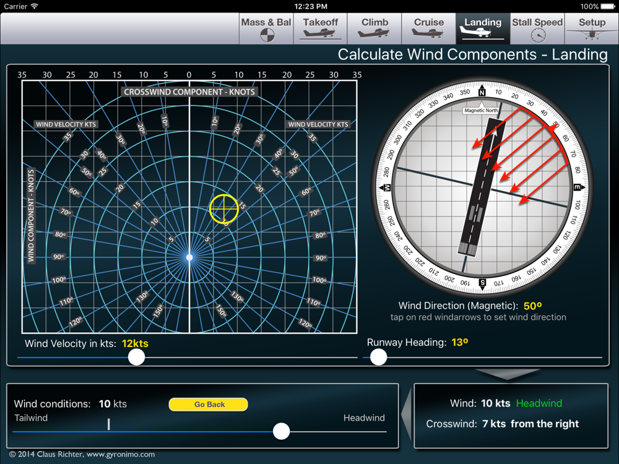The width and height of the screenshot is (619, 464).
Task: Click the 90° label on chart's left side
Action: (x=58, y=257)
